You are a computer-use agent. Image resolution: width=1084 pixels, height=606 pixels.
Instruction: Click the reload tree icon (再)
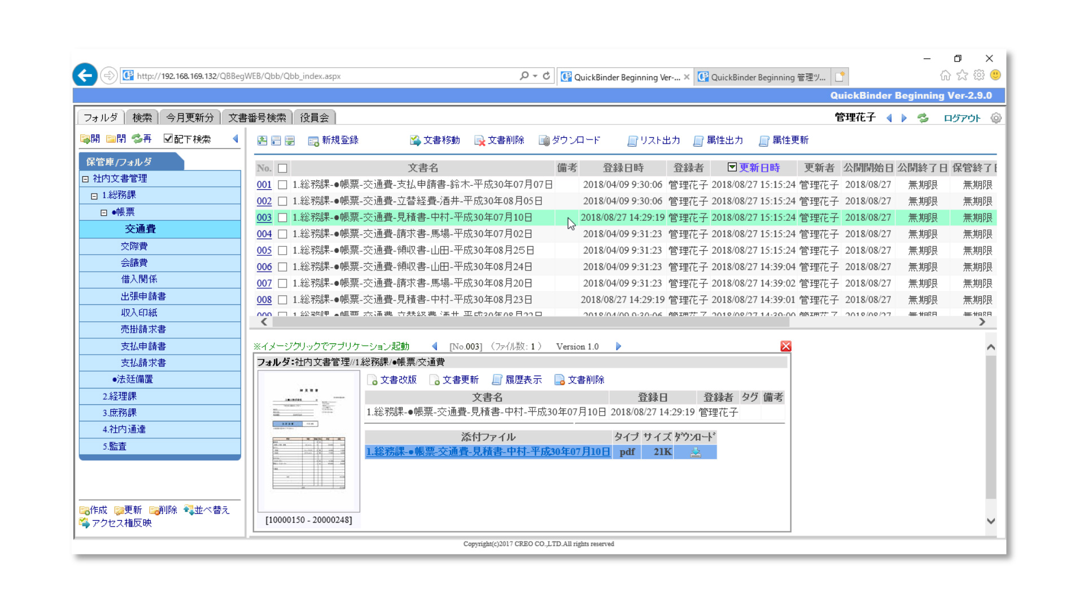(142, 139)
